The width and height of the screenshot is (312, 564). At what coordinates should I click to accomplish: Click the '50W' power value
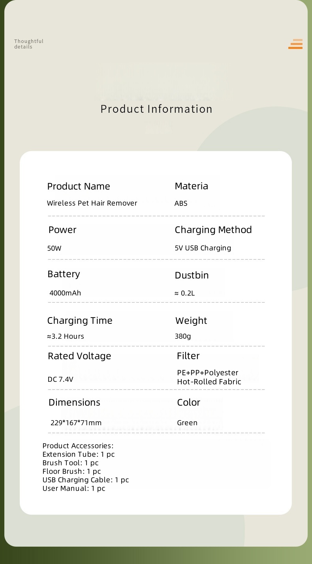point(54,248)
